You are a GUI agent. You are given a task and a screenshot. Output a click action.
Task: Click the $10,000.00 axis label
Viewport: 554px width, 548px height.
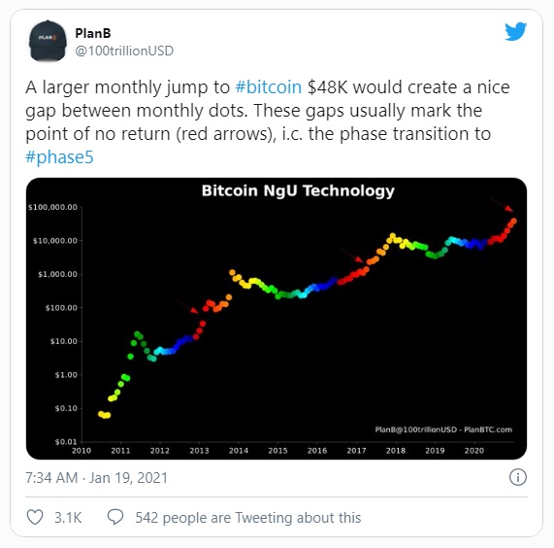[55, 241]
